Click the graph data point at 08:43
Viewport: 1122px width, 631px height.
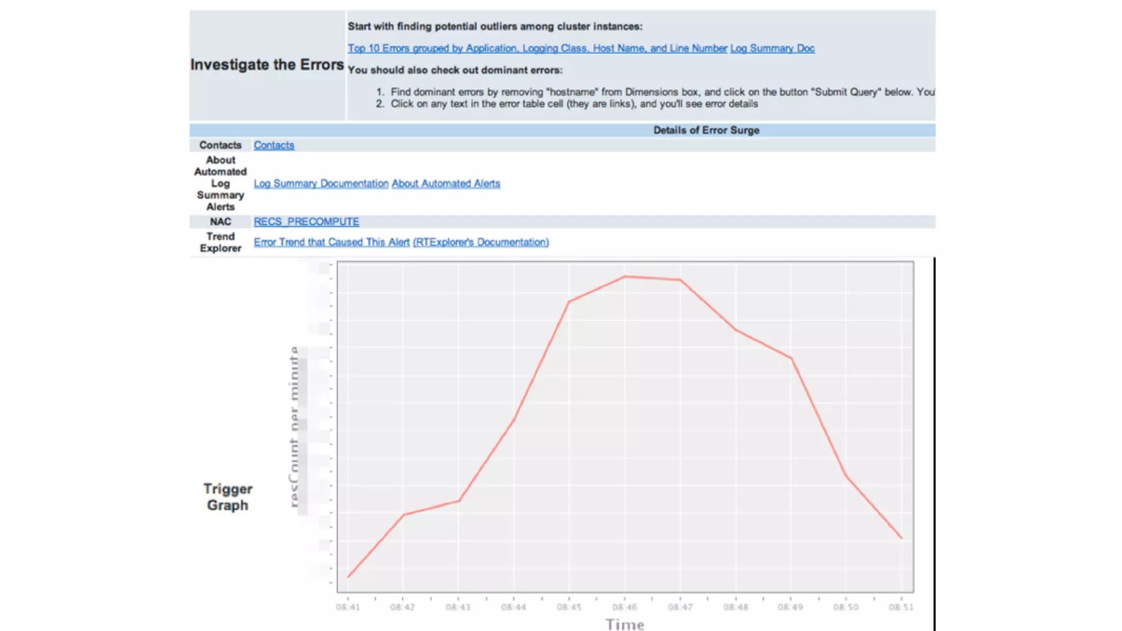pos(459,501)
